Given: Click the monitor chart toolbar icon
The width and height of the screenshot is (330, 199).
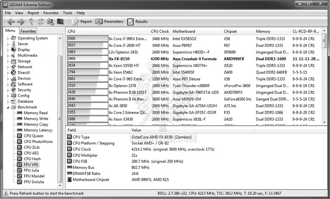Looking at the screenshot, I should (x=60, y=22).
